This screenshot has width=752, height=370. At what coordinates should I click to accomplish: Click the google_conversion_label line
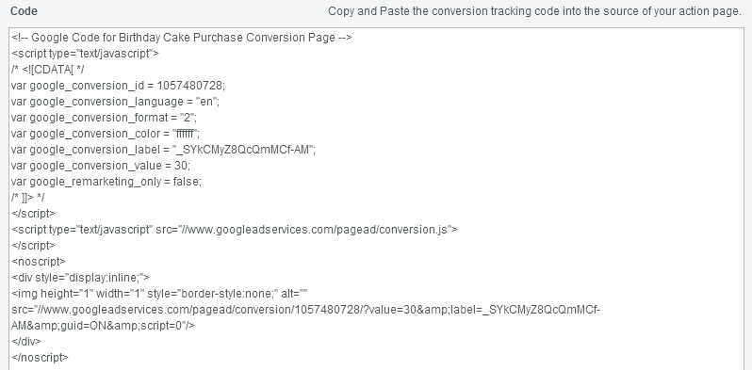[163, 150]
